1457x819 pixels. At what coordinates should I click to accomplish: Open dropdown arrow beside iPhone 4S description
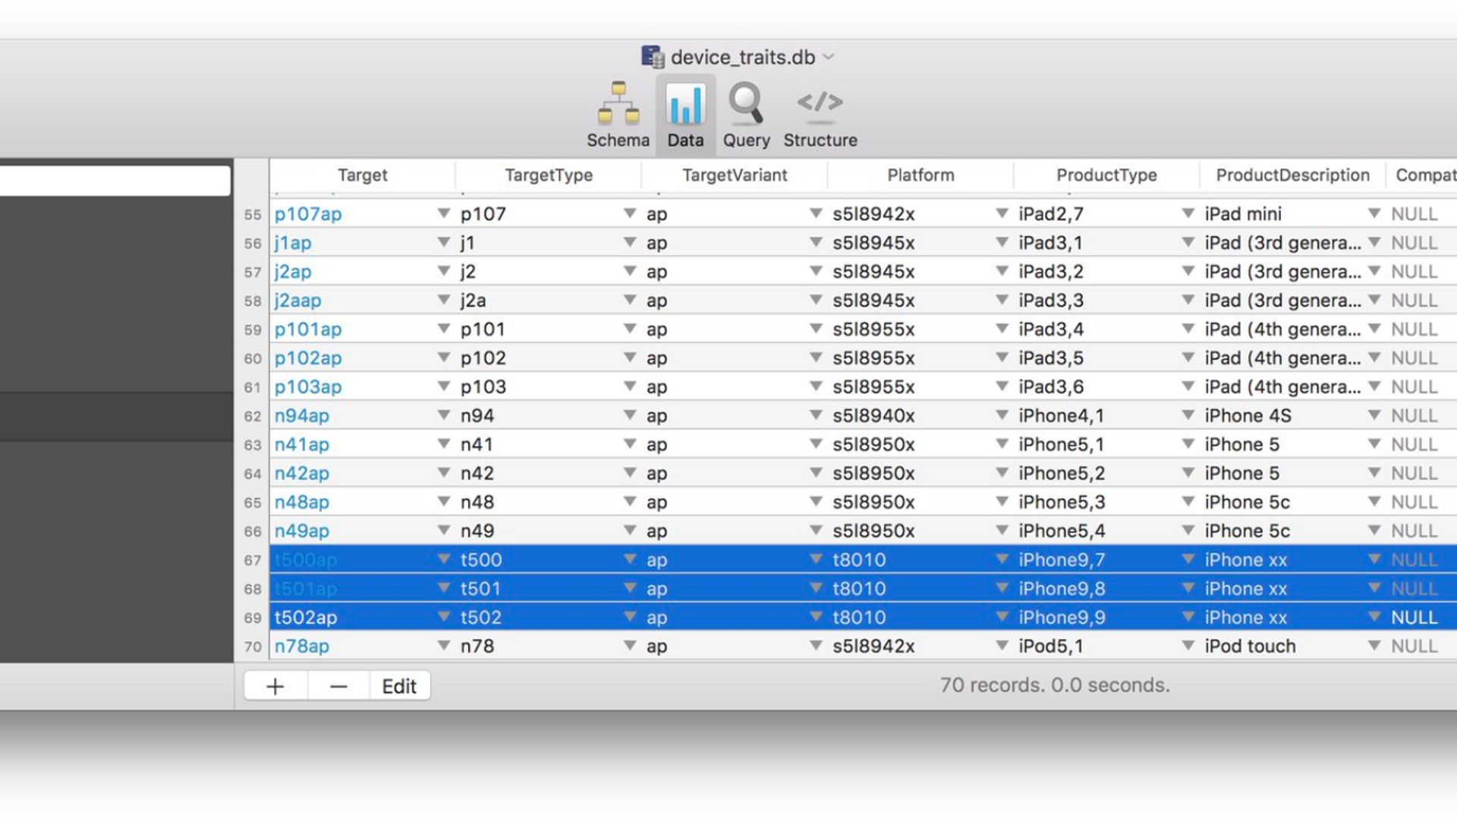1374,416
